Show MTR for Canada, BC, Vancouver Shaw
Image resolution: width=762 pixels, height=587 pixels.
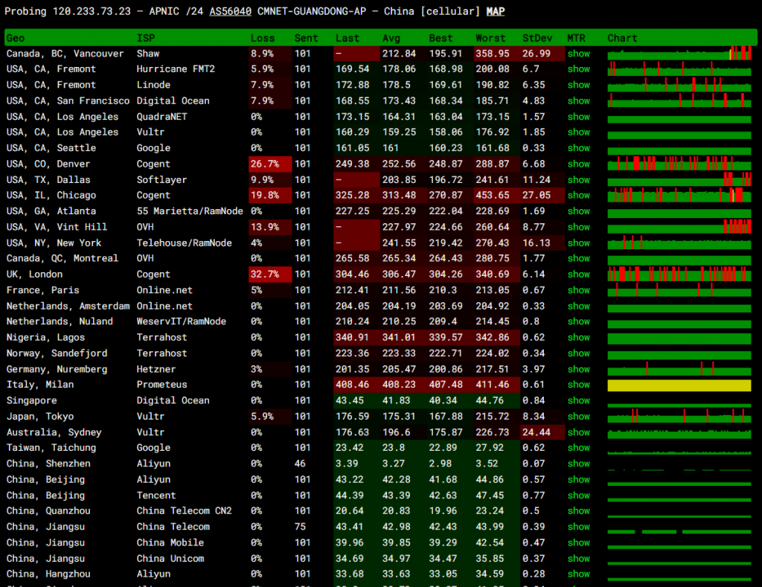tap(578, 54)
